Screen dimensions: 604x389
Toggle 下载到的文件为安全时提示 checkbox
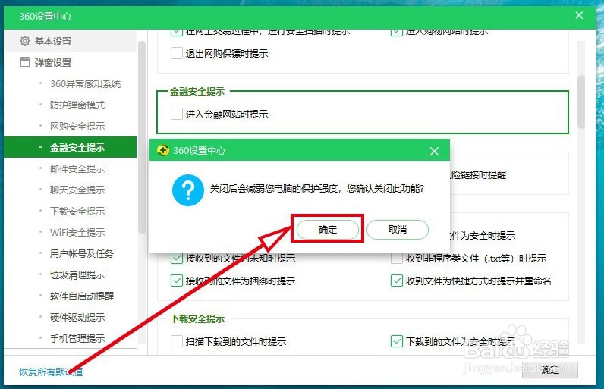(x=397, y=341)
